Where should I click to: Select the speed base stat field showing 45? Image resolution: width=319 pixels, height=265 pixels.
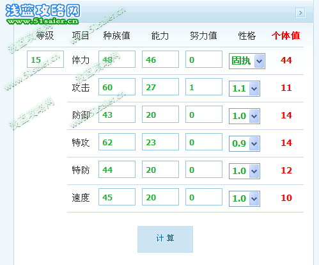coord(117,197)
